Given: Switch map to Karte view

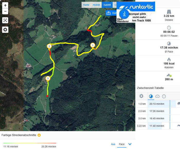Looking at the screenshot, I should 86,5.
